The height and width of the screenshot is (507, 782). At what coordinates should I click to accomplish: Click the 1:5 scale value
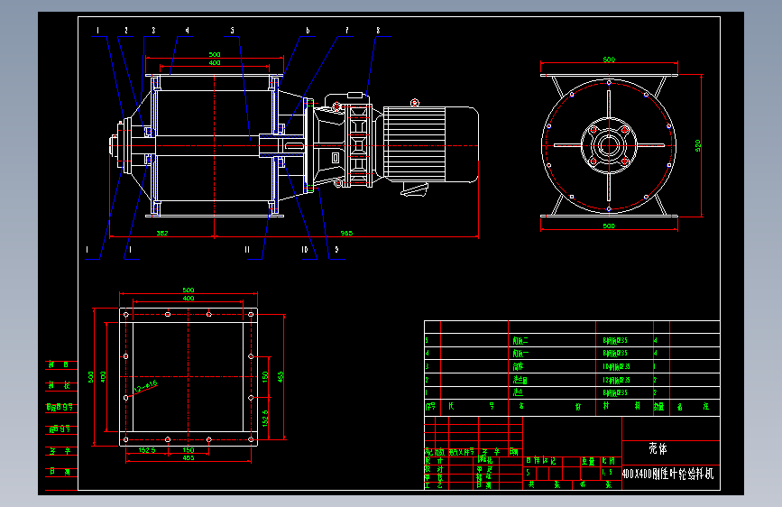coord(607,472)
